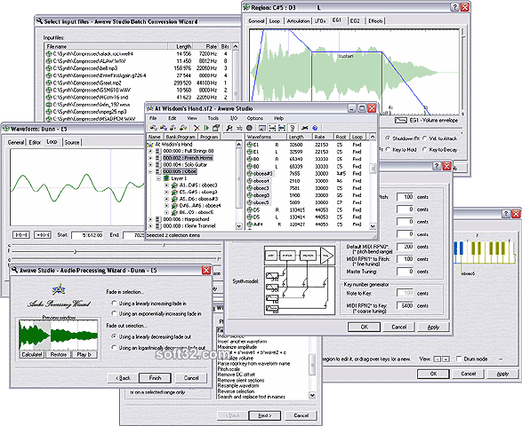Expand the 000:006 Harpsichord node
This screenshot has height=426, width=522.
coord(150,219)
